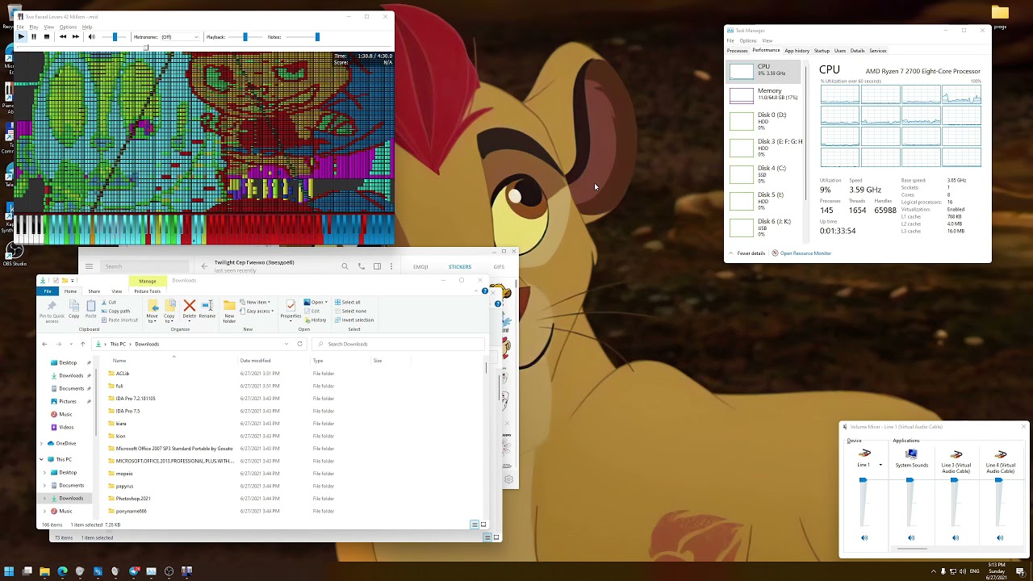Open the Help menu in MIDI player
Image resolution: width=1033 pixels, height=581 pixels.
point(87,27)
